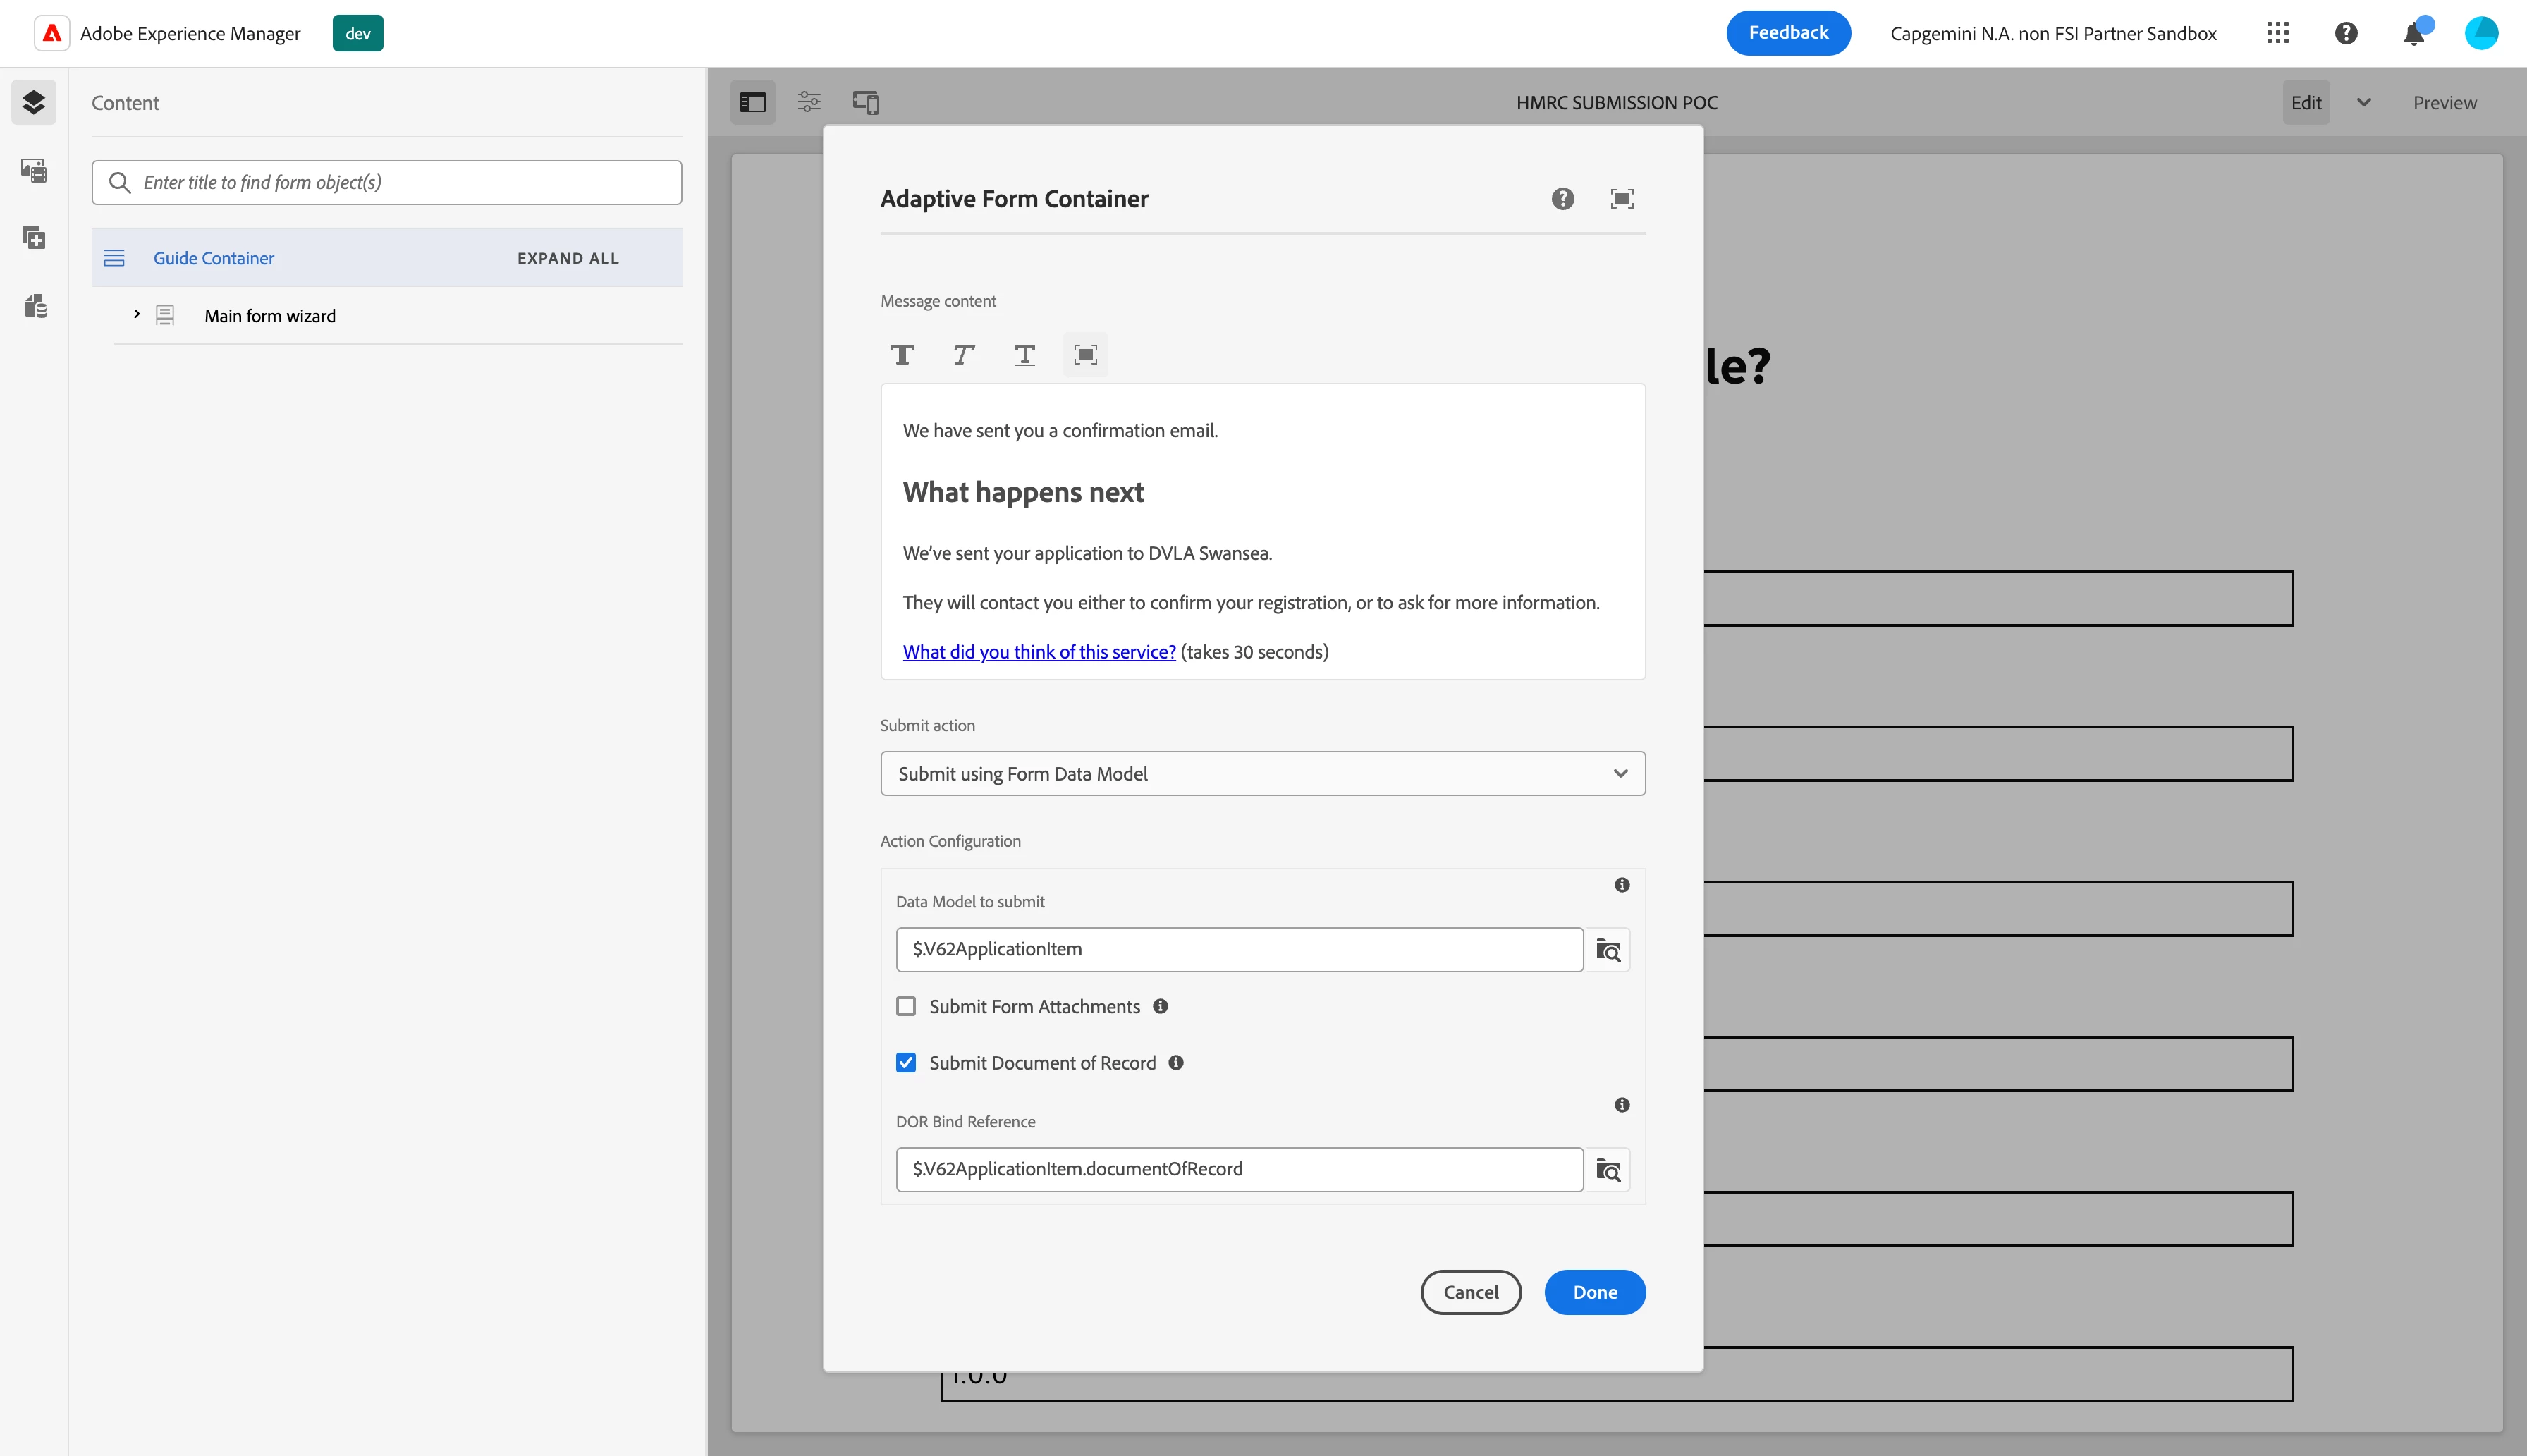Click the bold text formatting icon
Image resolution: width=2527 pixels, height=1456 pixels.
902,354
